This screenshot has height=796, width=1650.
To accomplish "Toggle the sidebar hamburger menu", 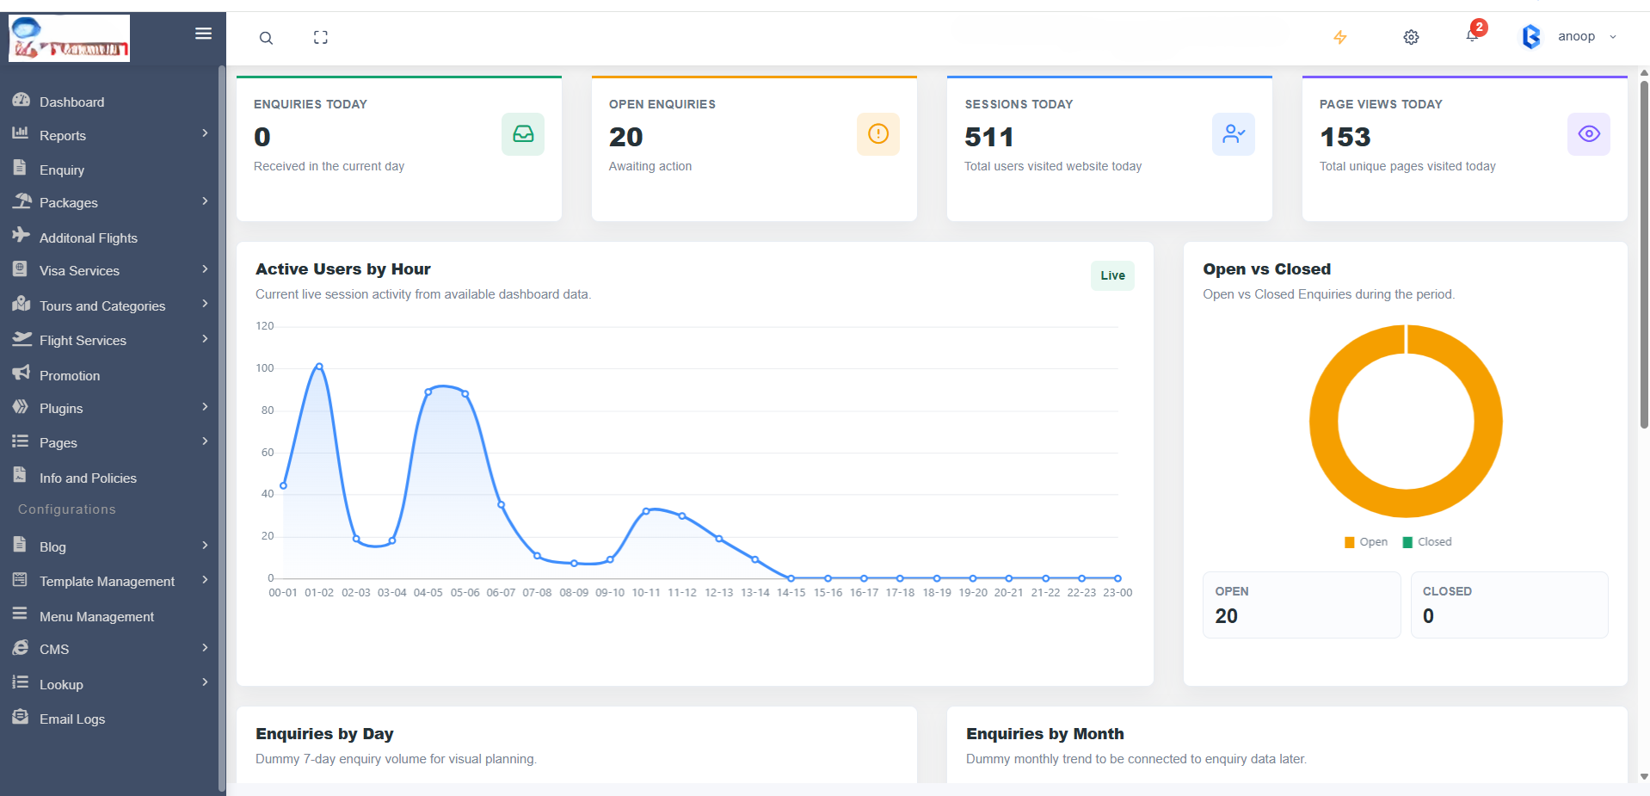I will coord(203,34).
